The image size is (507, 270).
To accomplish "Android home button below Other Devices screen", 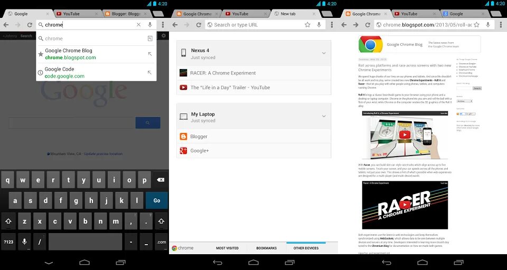I will [253, 262].
